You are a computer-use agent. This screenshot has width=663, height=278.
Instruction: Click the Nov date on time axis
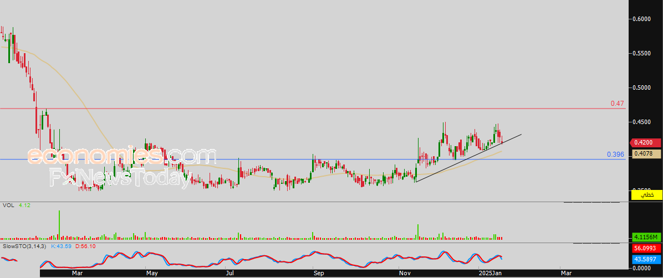pyautogui.click(x=405, y=274)
